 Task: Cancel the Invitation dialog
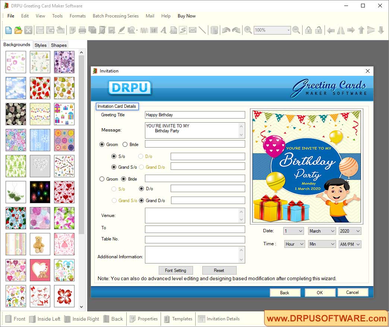click(x=352, y=292)
